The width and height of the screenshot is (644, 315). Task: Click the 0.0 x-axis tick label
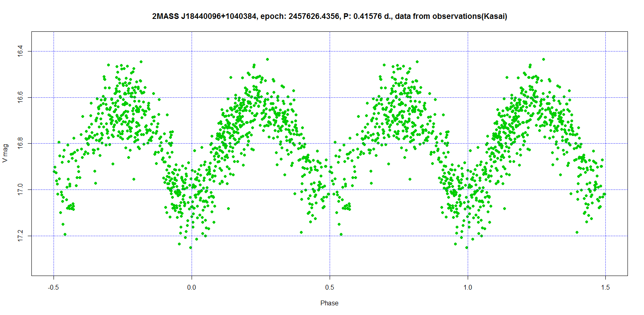[192, 287]
